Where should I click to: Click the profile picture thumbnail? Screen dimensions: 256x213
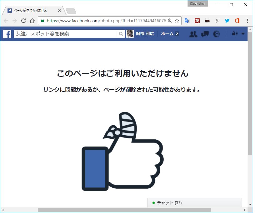click(130, 34)
